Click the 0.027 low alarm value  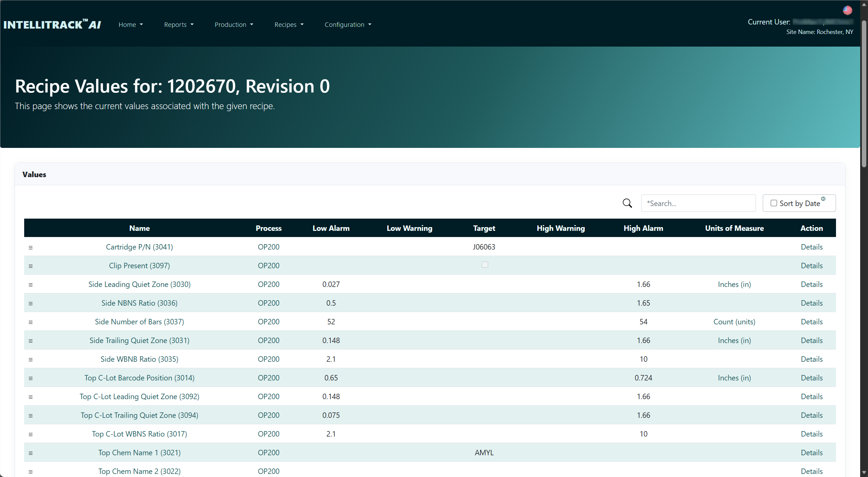[331, 284]
